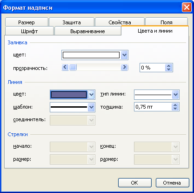Screen dimensions: 194x193
Task: Open the шаблон line pattern dropdown
Action: [91, 107]
